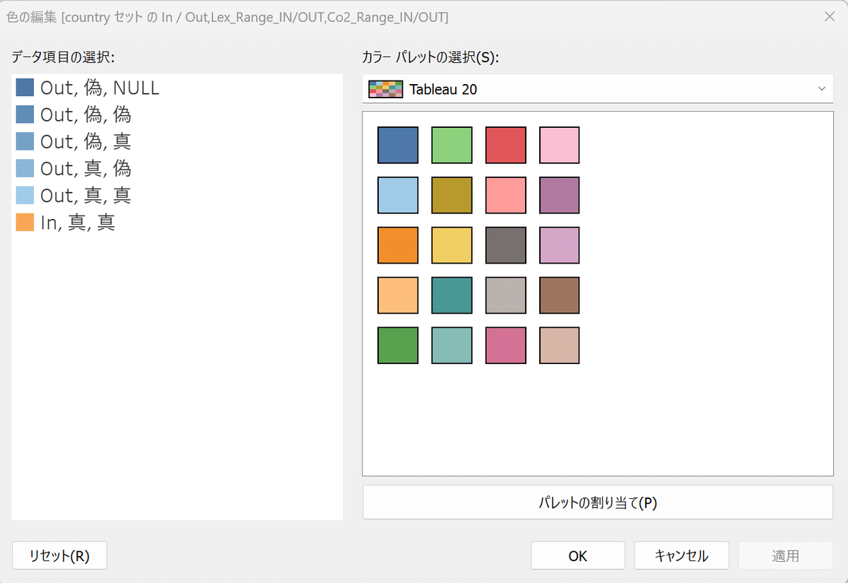Screen dimensions: 848x583
Task: Pick the light blue palette swatch
Action: pos(398,195)
